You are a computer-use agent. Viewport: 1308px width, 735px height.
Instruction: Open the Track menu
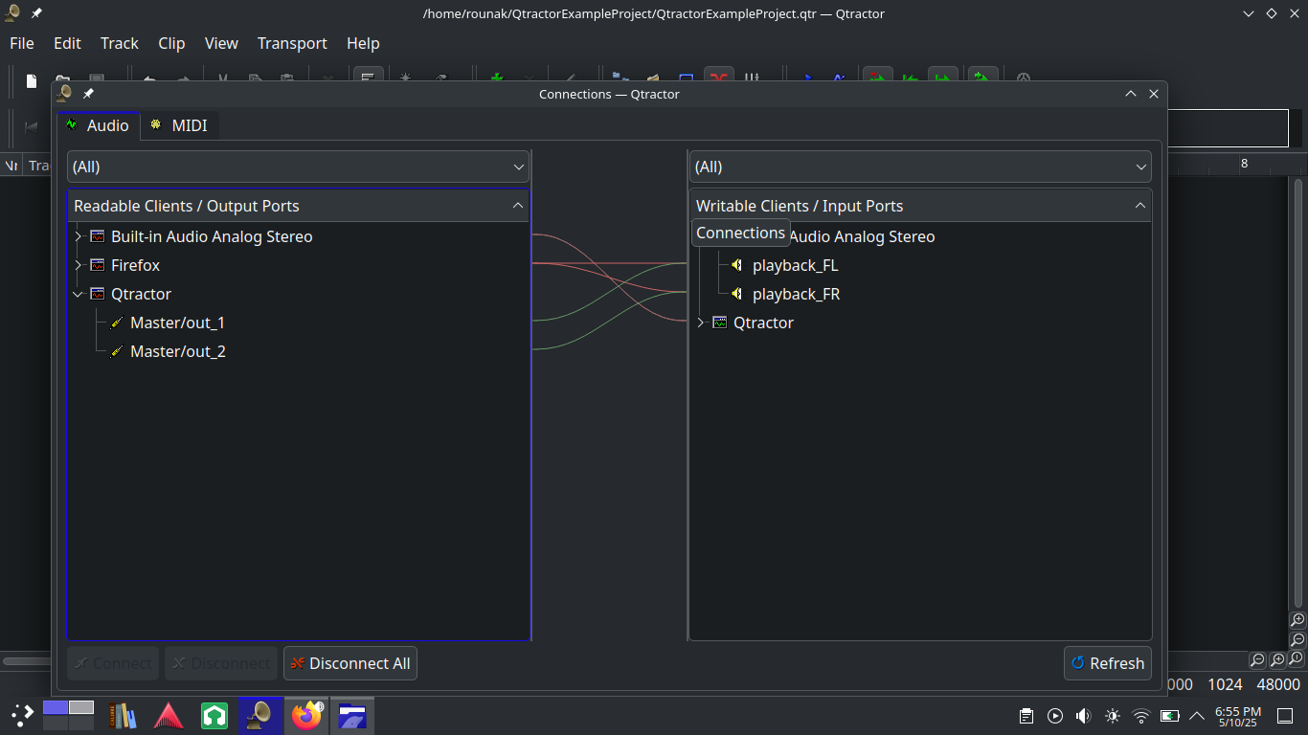(120, 43)
